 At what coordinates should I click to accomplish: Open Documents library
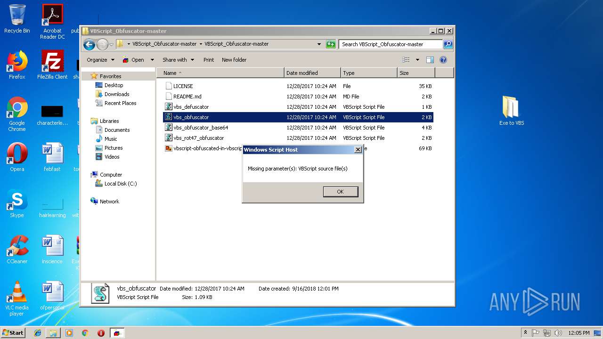pos(117,130)
